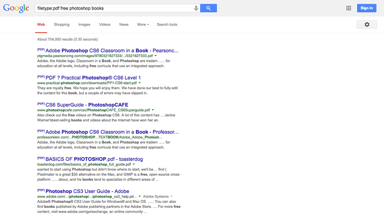Switch to the Images tab
Viewport: 384px width, 219px height.
[84, 24]
